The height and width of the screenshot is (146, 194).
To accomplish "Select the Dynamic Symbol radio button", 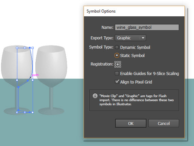I will click(117, 47).
